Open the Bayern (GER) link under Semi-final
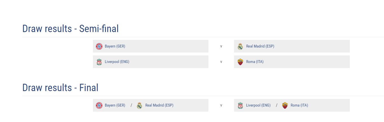Viewport: 384px width, 122px height. click(x=115, y=46)
